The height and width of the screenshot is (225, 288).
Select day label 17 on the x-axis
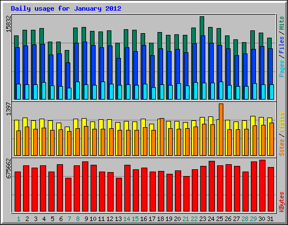(152, 219)
